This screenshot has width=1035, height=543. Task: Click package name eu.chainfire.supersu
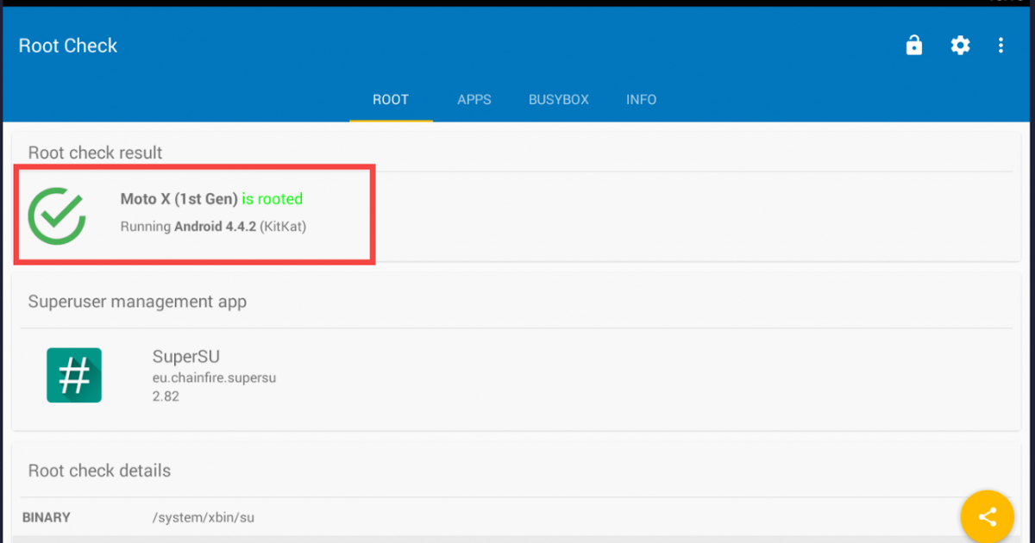214,378
